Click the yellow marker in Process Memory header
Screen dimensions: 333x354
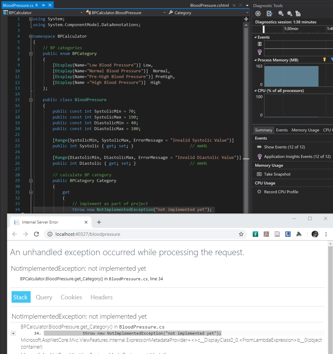tap(324, 59)
